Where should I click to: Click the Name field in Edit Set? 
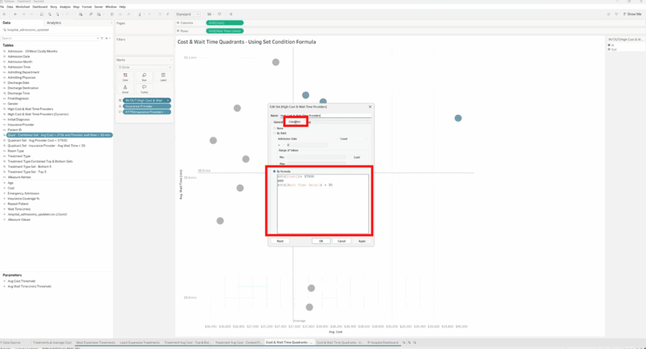coord(326,116)
